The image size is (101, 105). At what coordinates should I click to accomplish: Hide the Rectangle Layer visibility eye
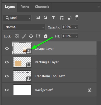[7, 62]
